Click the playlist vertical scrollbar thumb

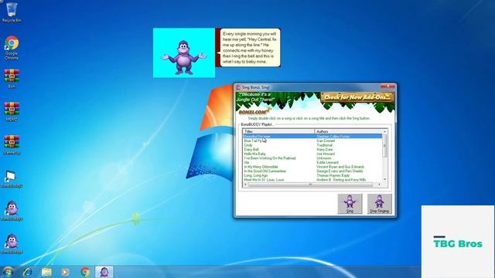(385, 146)
